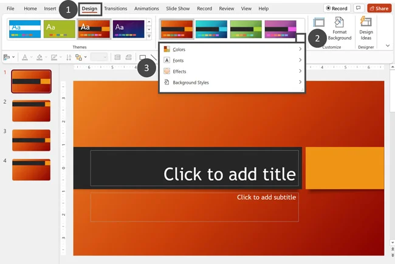
Task: Expand the Fonts submenu
Action: [x=232, y=61]
